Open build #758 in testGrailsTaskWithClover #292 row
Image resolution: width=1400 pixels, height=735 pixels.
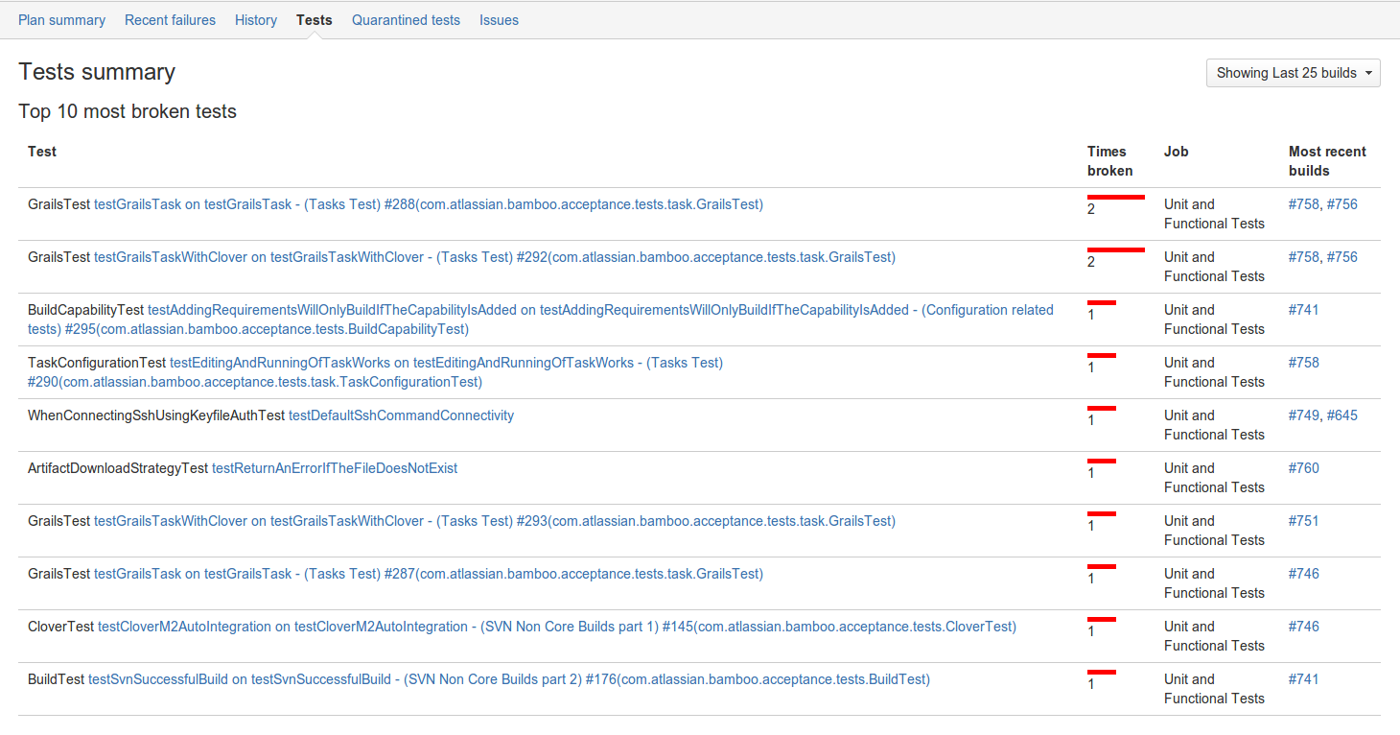coord(1304,257)
